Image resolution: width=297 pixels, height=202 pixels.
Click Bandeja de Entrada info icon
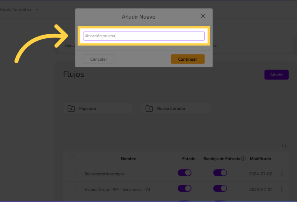coord(243,159)
